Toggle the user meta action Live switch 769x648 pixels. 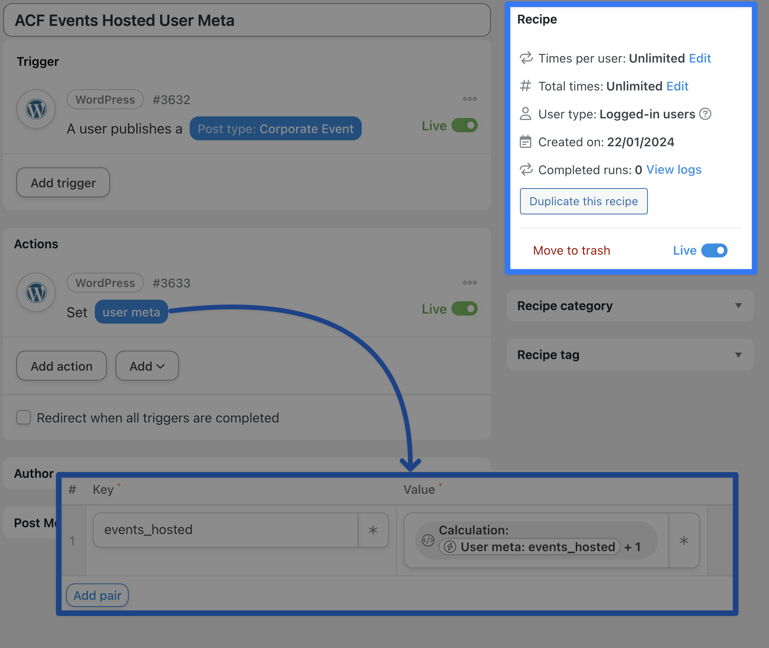[465, 309]
